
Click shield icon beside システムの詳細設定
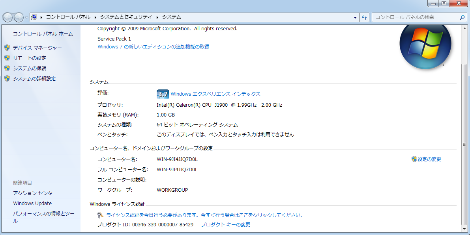(7, 78)
